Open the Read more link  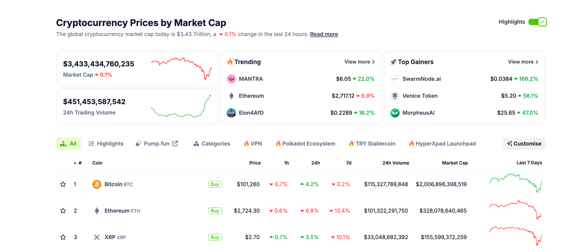pos(324,34)
